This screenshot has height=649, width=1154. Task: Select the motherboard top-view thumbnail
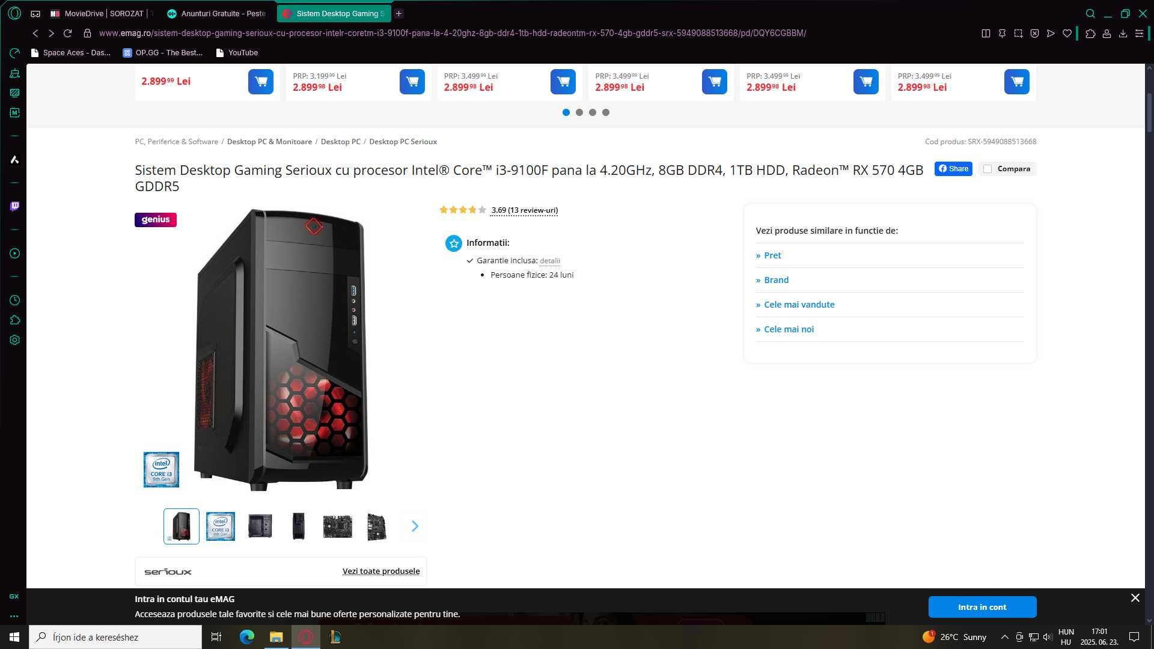coord(337,526)
